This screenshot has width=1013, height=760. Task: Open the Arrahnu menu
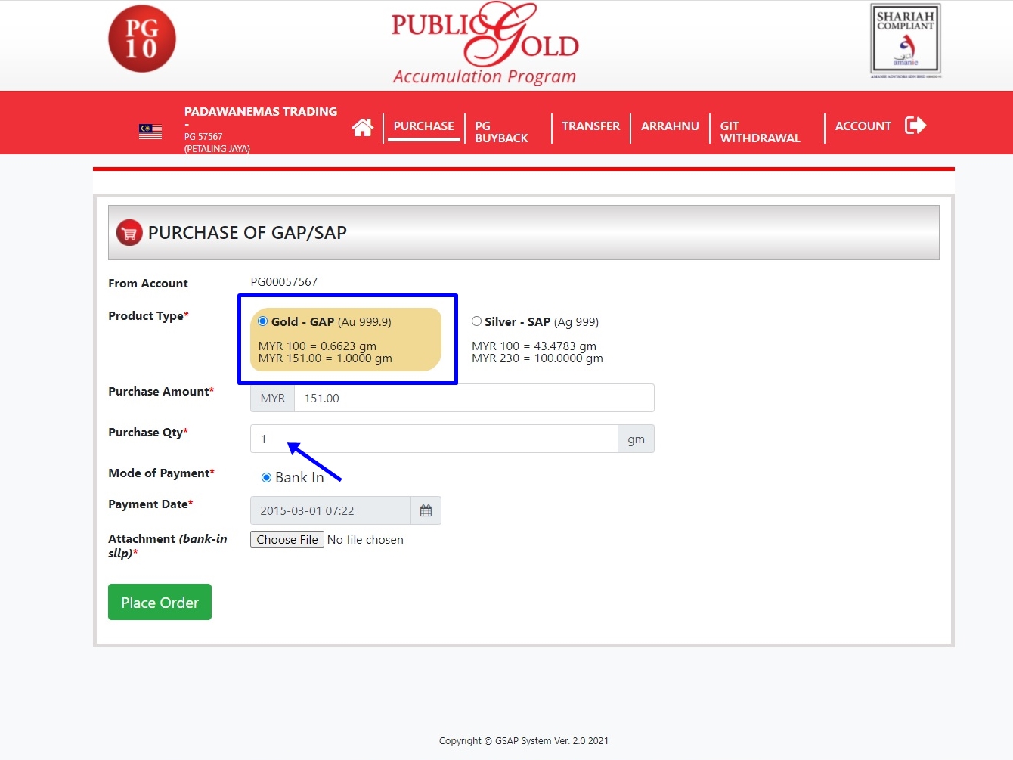670,126
